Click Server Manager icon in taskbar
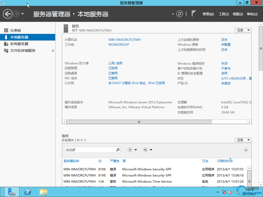Image resolution: width=263 pixels, height=197 pixels. click(12, 192)
